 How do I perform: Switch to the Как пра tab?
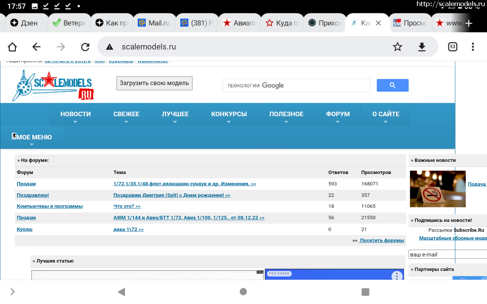pos(112,23)
